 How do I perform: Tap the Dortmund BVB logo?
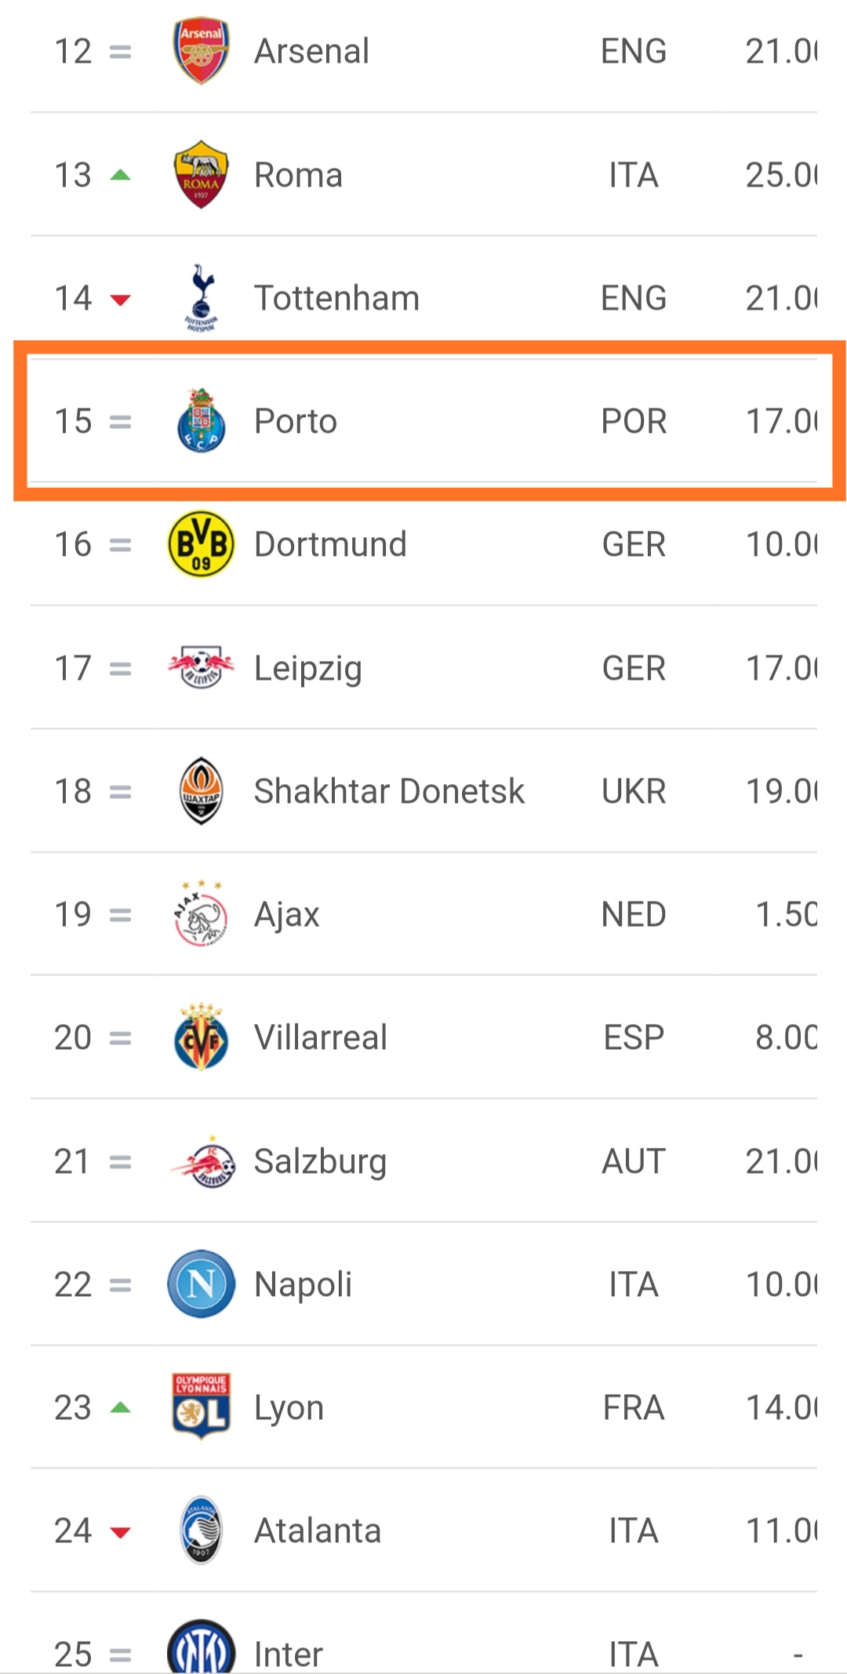(201, 544)
